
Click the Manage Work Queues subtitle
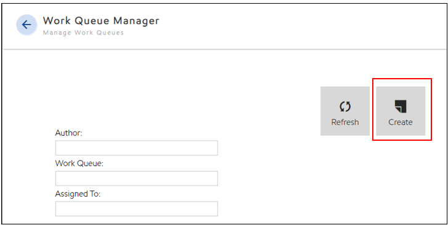tap(83, 33)
